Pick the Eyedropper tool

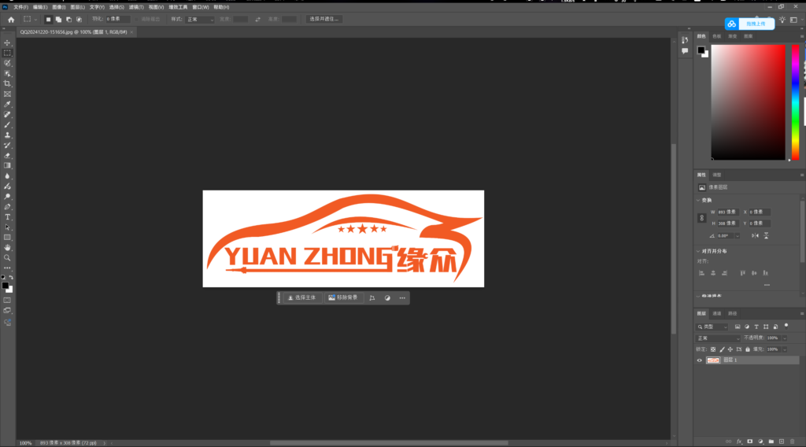(7, 104)
